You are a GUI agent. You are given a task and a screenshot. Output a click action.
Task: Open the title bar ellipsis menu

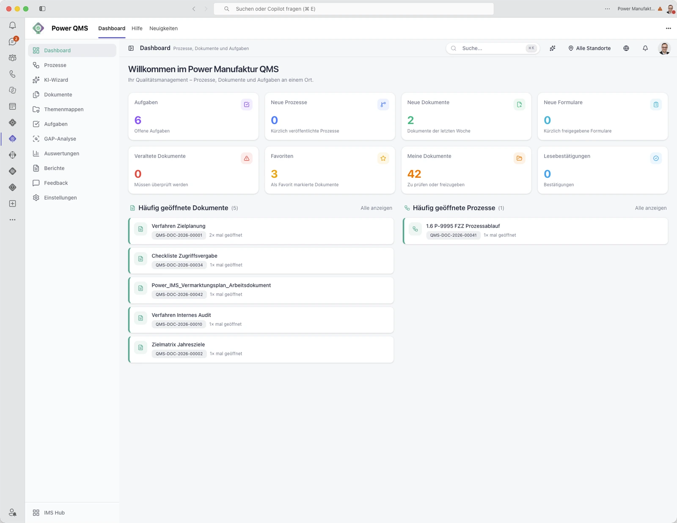[x=608, y=9]
